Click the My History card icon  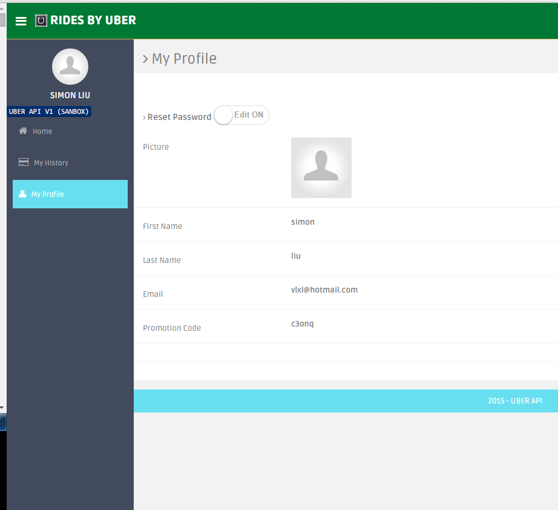[24, 162]
